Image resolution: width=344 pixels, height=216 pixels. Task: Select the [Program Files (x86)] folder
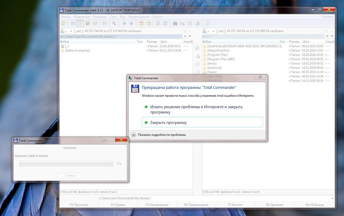pyautogui.click(x=221, y=59)
